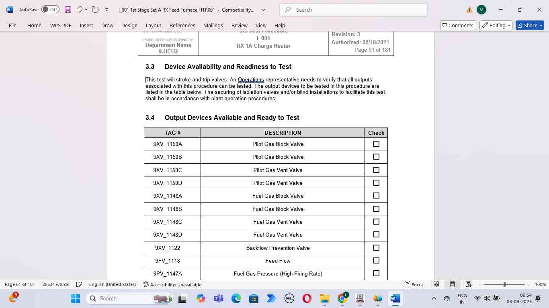Show hidden system tray icons
This screenshot has height=308, width=549.
pos(434,298)
